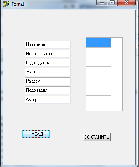Focus the Подраздел input field
The image size is (139, 167).
coord(48,90)
